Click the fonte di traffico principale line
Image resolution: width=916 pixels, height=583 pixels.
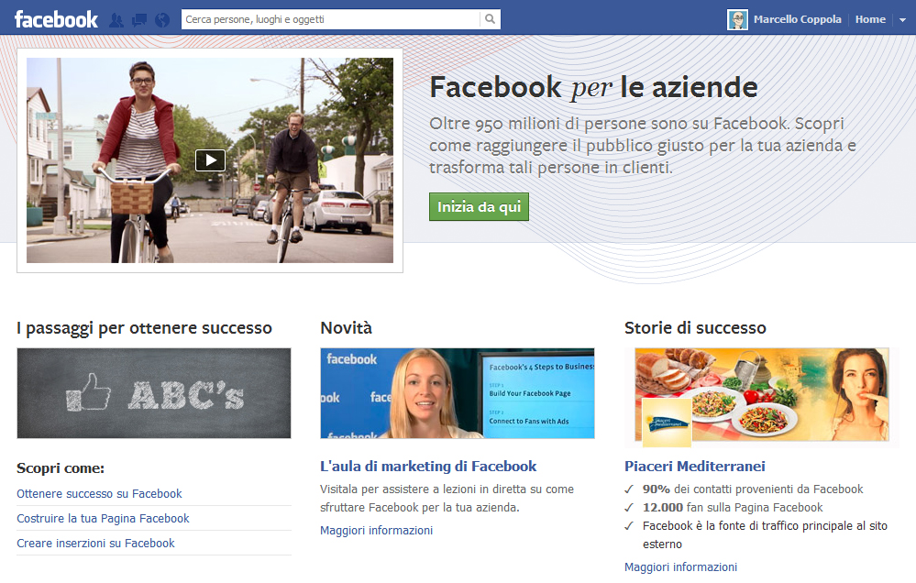765,535
